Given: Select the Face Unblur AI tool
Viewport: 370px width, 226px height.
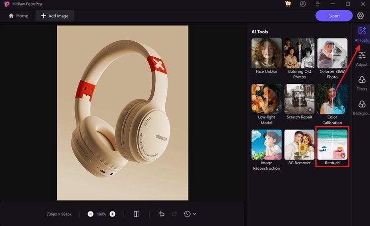Looking at the screenshot, I should pos(266,56).
